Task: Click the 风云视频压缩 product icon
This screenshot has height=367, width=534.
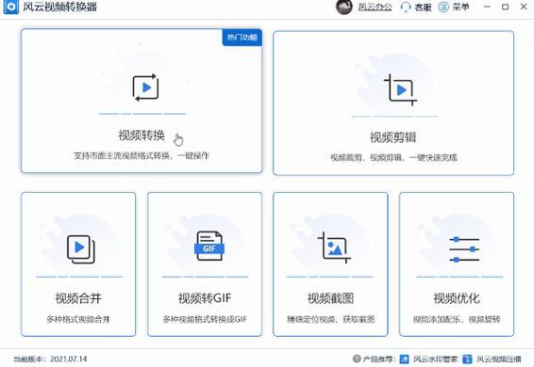Action: click(467, 359)
